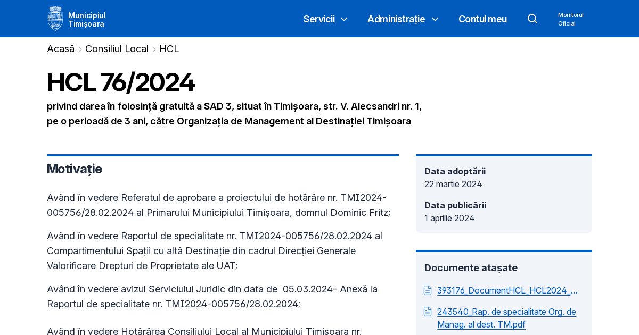This screenshot has height=335, width=639.
Task: Click the chevron separator after Consiliul Local breadcrumb
Action: click(x=153, y=49)
